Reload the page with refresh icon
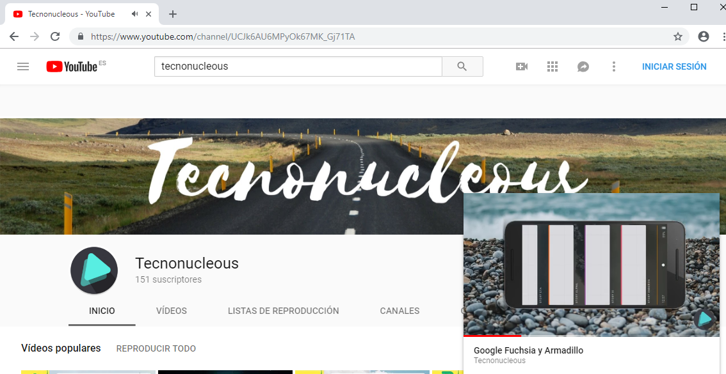This screenshot has height=374, width=726. click(x=55, y=36)
